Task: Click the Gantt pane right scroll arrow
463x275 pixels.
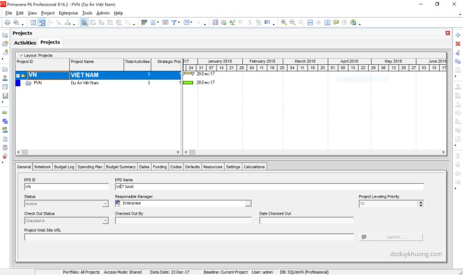Action: (x=443, y=152)
